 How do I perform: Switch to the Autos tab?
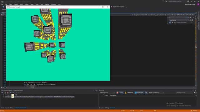click(3, 108)
